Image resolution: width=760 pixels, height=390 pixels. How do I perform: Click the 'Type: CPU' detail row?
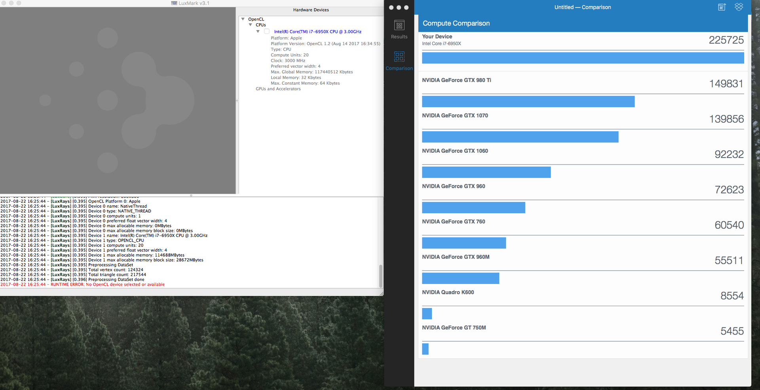(281, 49)
